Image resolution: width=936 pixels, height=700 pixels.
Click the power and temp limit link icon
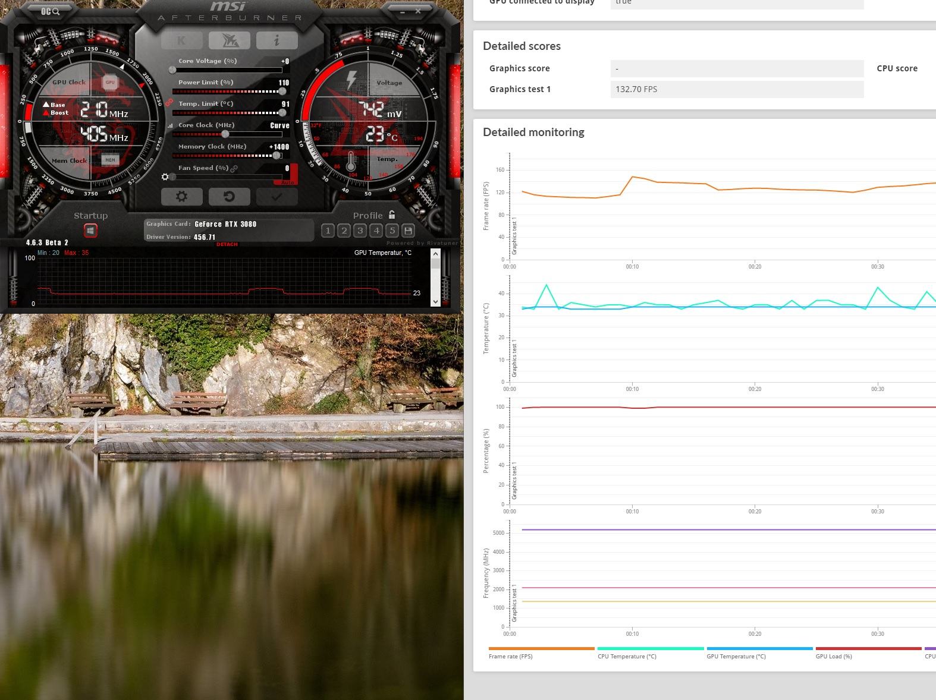click(x=169, y=103)
